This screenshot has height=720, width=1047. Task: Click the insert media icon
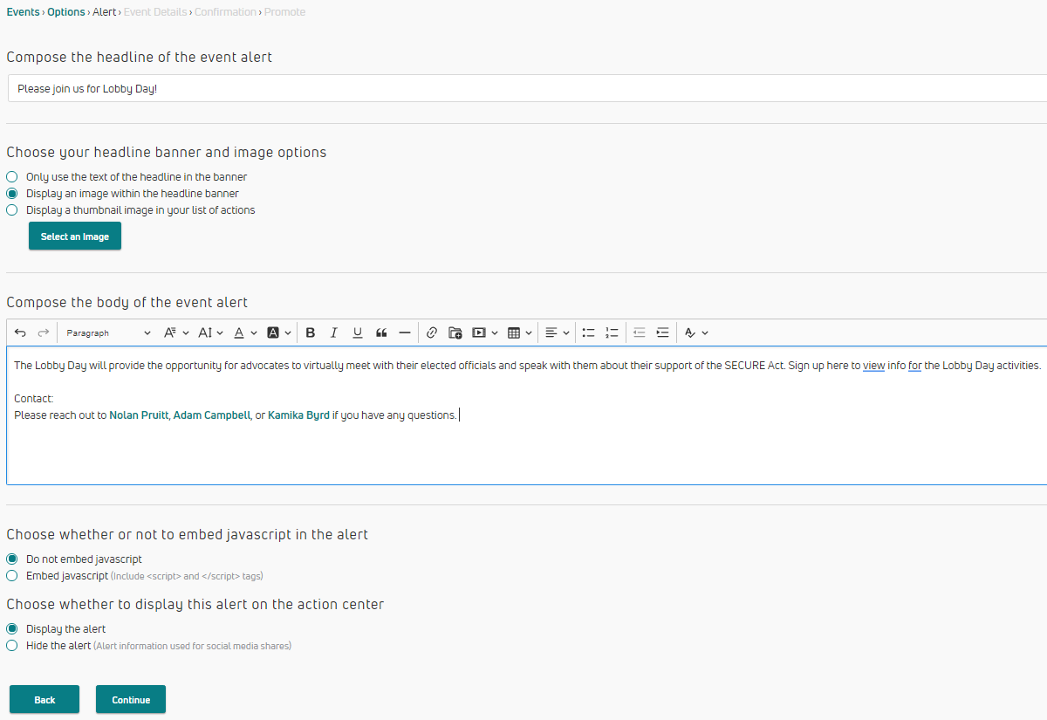(x=479, y=333)
